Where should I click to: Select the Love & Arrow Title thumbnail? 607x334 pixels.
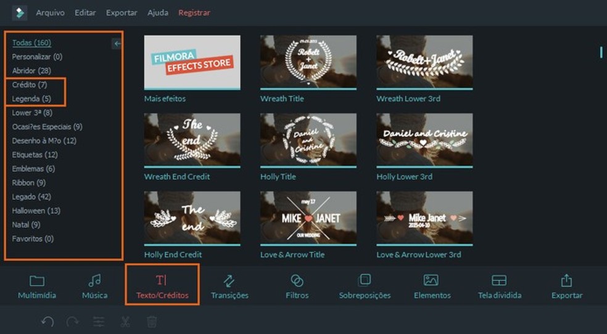308,218
